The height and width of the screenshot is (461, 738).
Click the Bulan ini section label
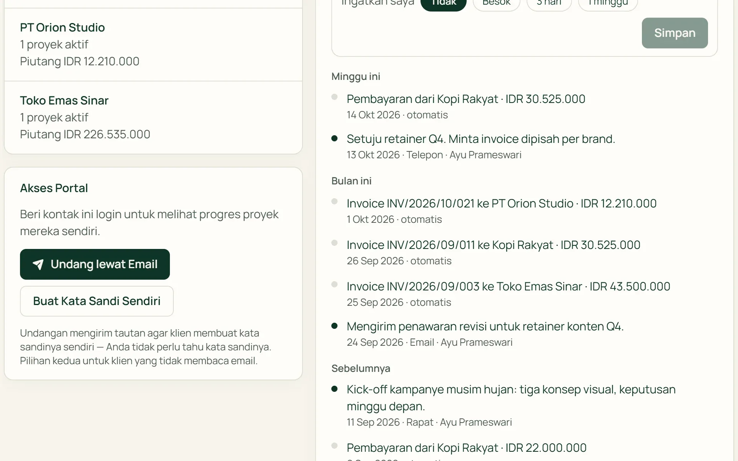tap(351, 181)
